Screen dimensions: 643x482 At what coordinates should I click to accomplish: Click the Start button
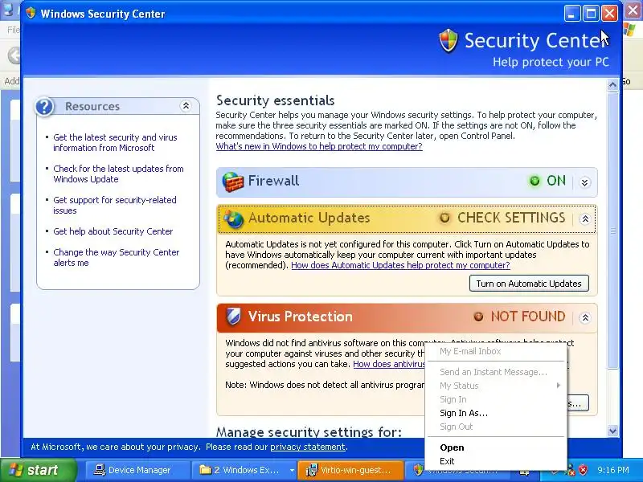coord(38,470)
